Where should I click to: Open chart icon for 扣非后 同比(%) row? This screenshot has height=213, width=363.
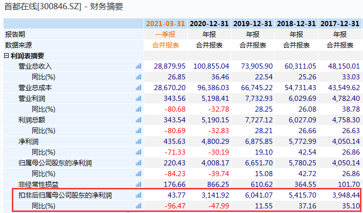(x=138, y=206)
